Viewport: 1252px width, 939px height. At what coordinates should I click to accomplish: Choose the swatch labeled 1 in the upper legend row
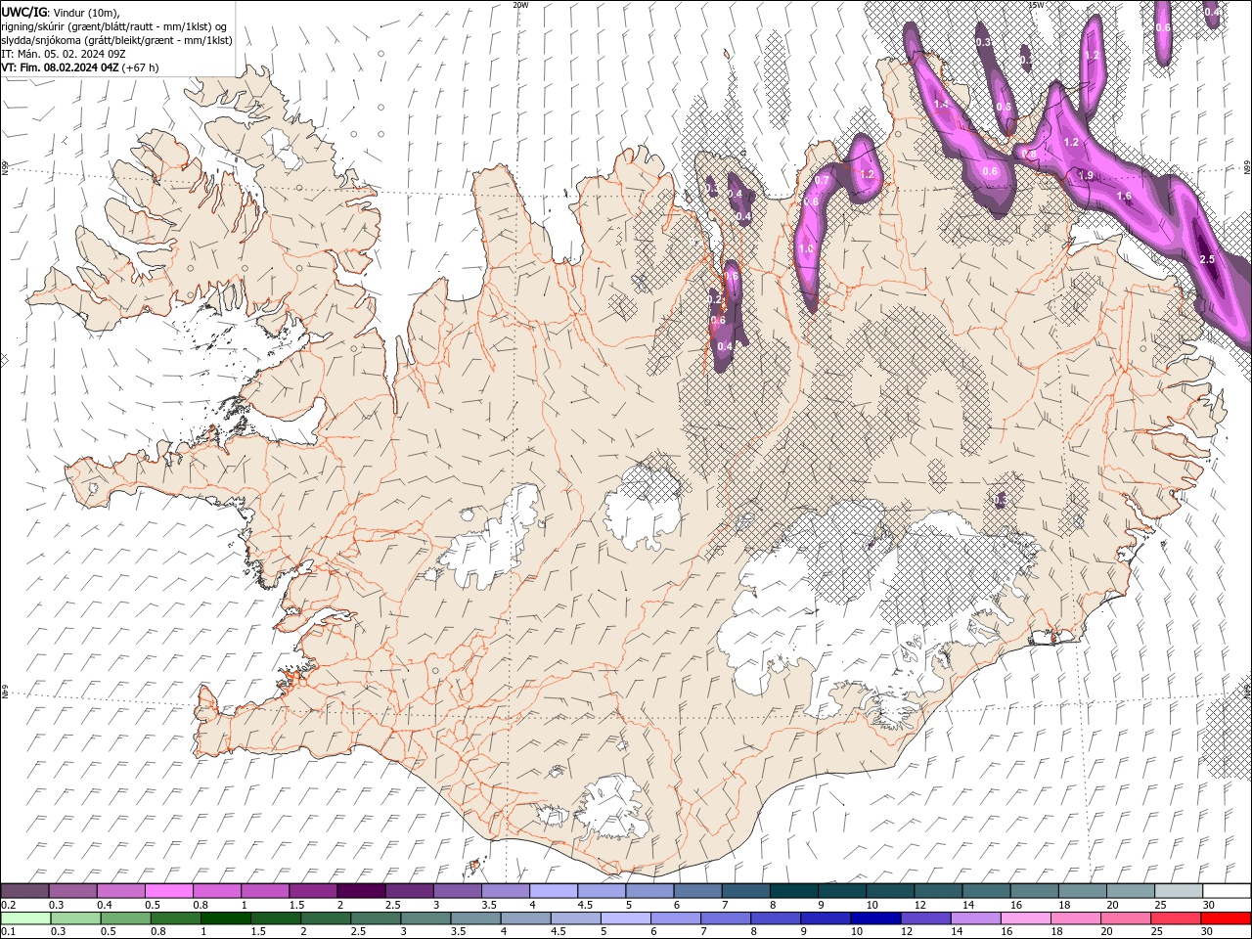pos(264,891)
